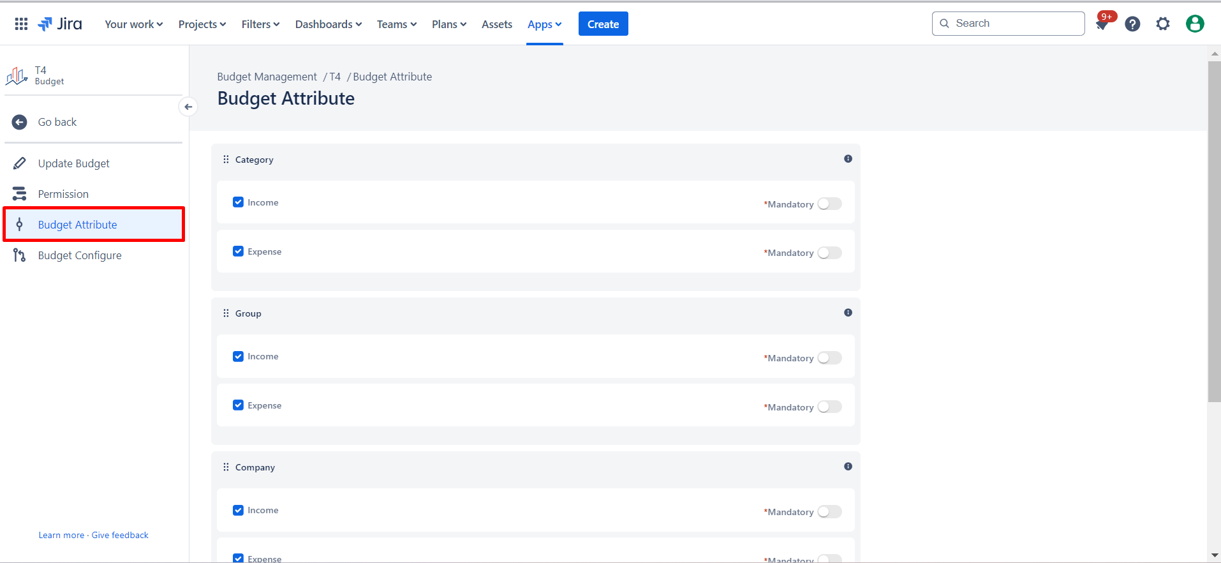This screenshot has height=563, width=1221.
Task: Open the Projects dropdown
Action: 202,24
